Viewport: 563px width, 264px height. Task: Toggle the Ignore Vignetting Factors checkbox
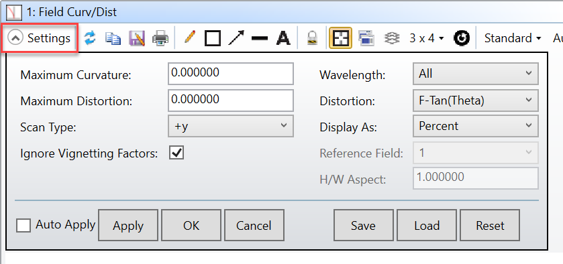click(176, 153)
